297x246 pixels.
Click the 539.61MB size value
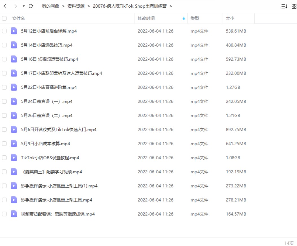[x=236, y=31]
